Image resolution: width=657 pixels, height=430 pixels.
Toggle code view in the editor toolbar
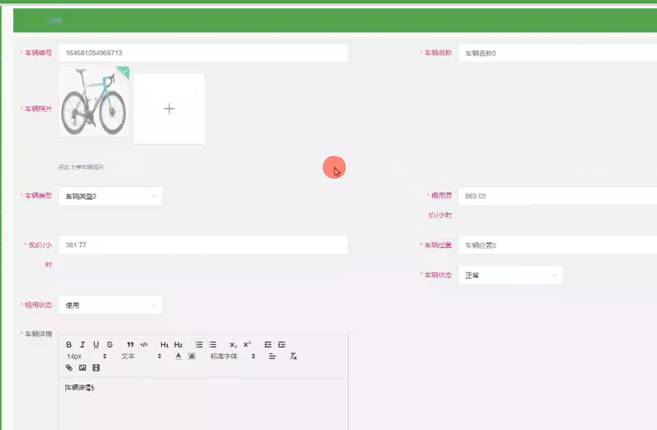[x=143, y=343]
